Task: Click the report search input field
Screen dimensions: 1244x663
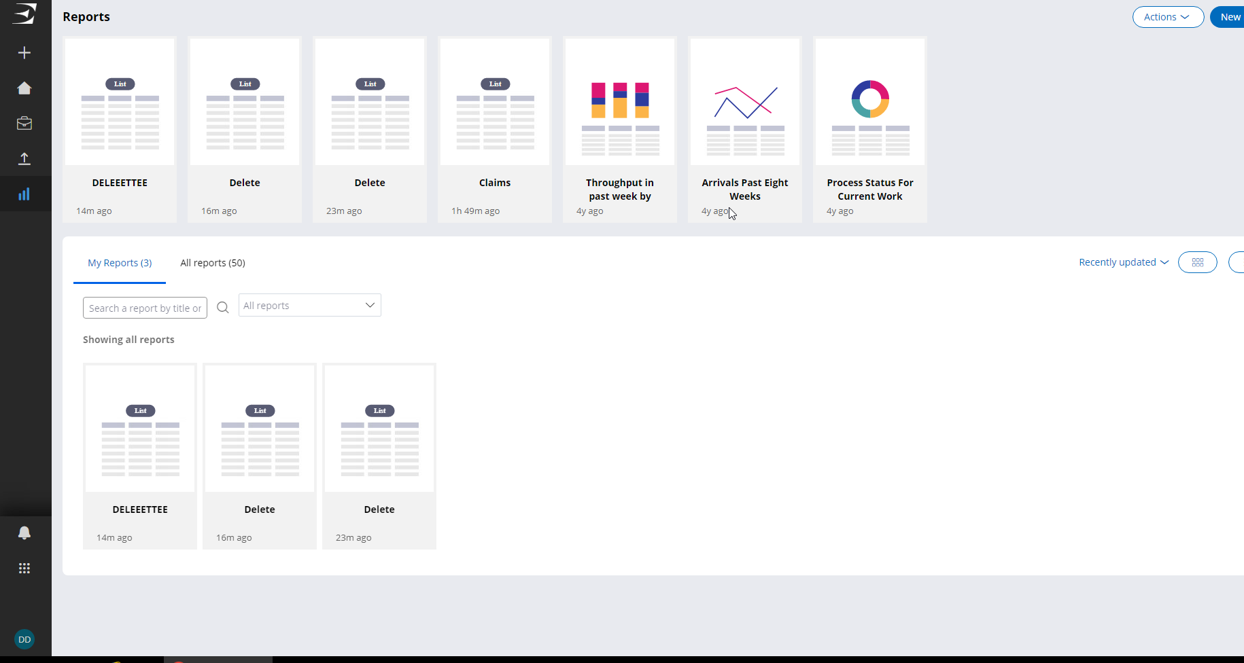Action: [145, 308]
